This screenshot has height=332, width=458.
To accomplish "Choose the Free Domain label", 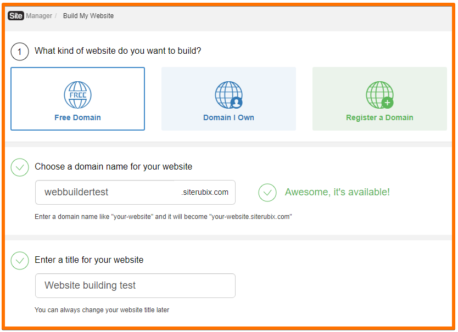I will coord(77,117).
